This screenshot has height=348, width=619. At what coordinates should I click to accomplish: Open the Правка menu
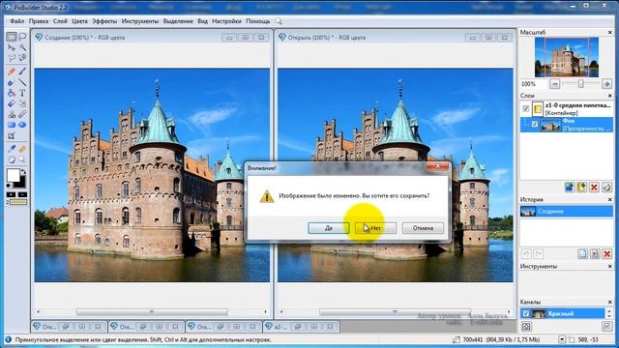pos(39,21)
